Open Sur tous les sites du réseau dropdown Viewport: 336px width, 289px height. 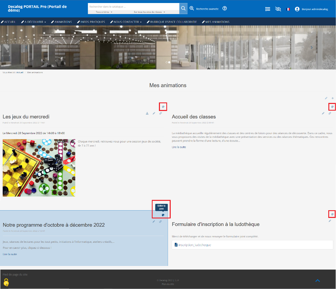point(149,12)
